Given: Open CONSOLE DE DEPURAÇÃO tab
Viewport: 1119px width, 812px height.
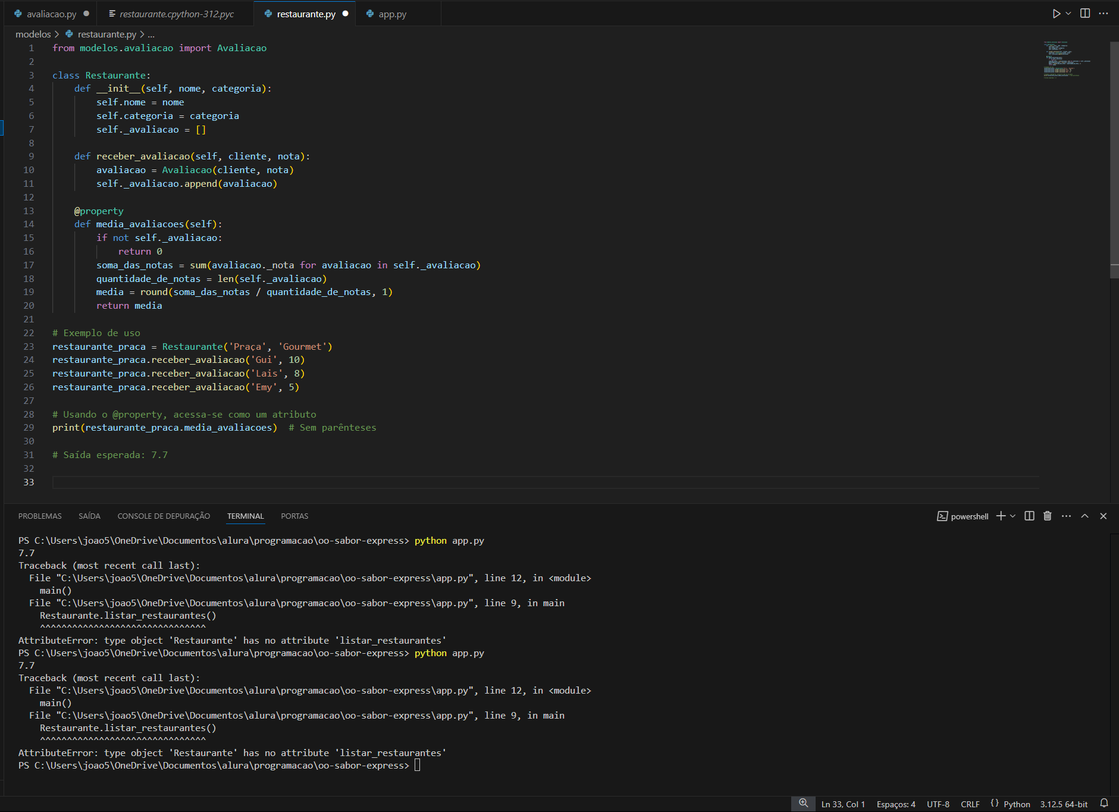Looking at the screenshot, I should (x=164, y=516).
